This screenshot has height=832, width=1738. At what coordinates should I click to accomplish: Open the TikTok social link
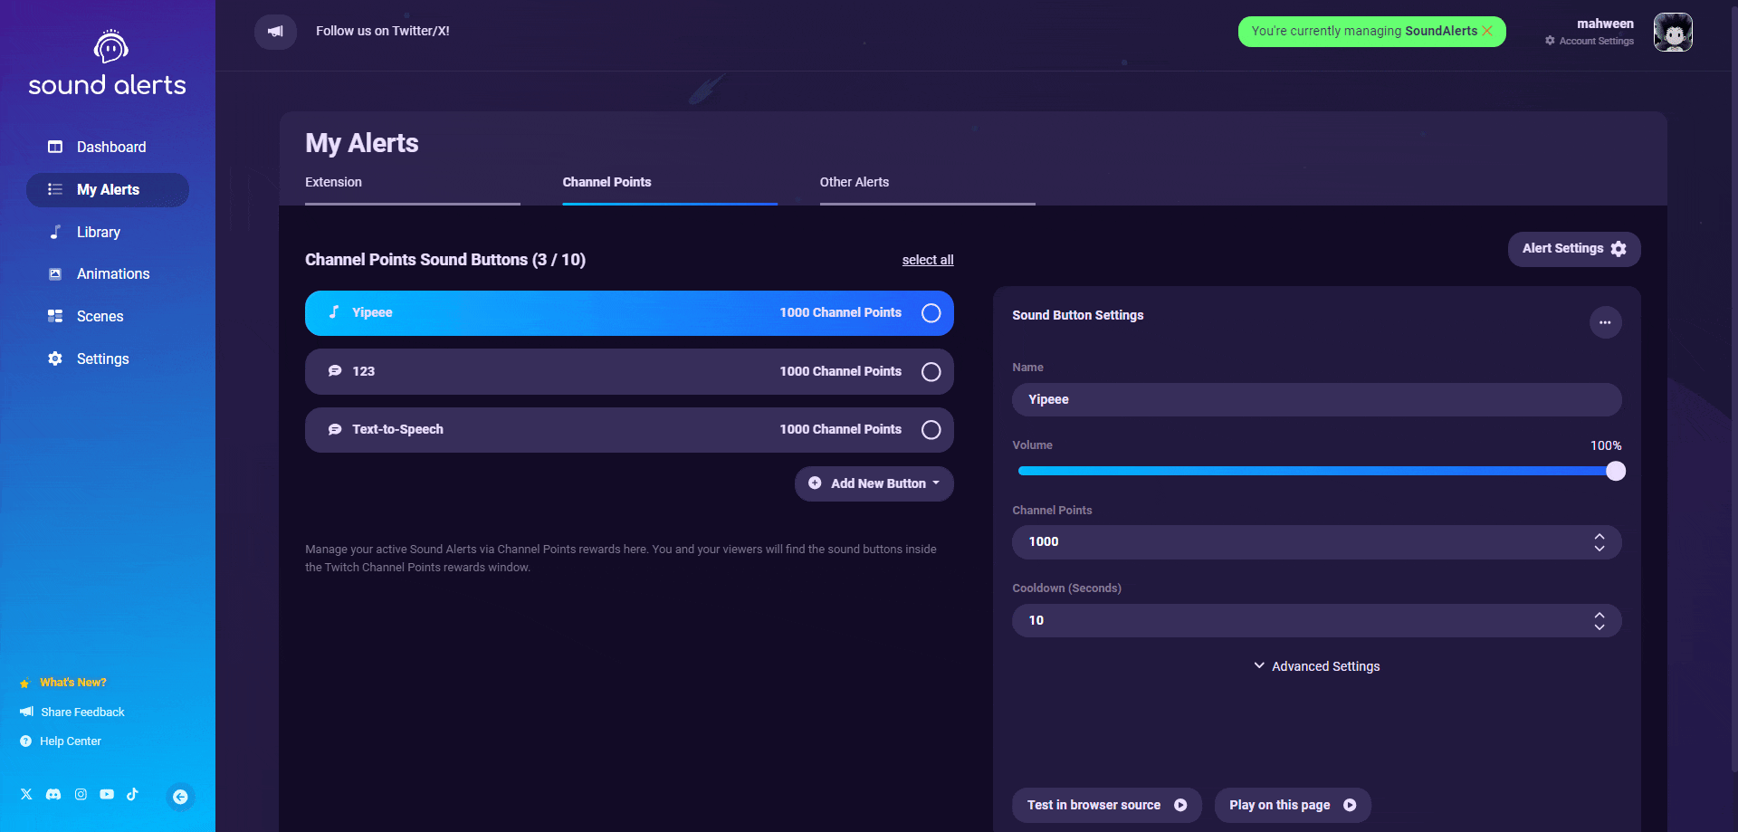click(x=132, y=794)
